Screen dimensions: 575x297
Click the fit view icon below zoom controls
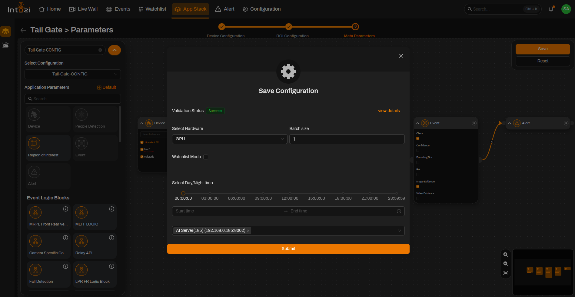click(x=506, y=273)
